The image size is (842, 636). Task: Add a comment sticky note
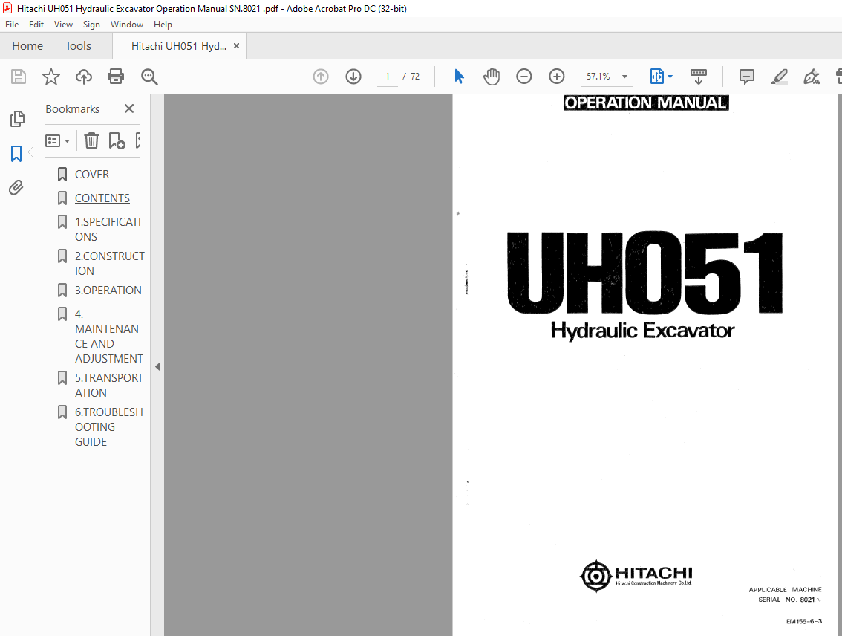click(x=746, y=77)
